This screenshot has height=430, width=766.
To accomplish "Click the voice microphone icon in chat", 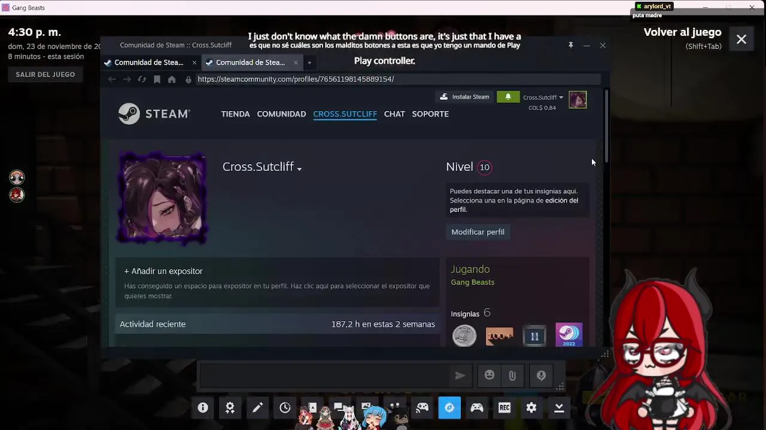I will tap(541, 376).
